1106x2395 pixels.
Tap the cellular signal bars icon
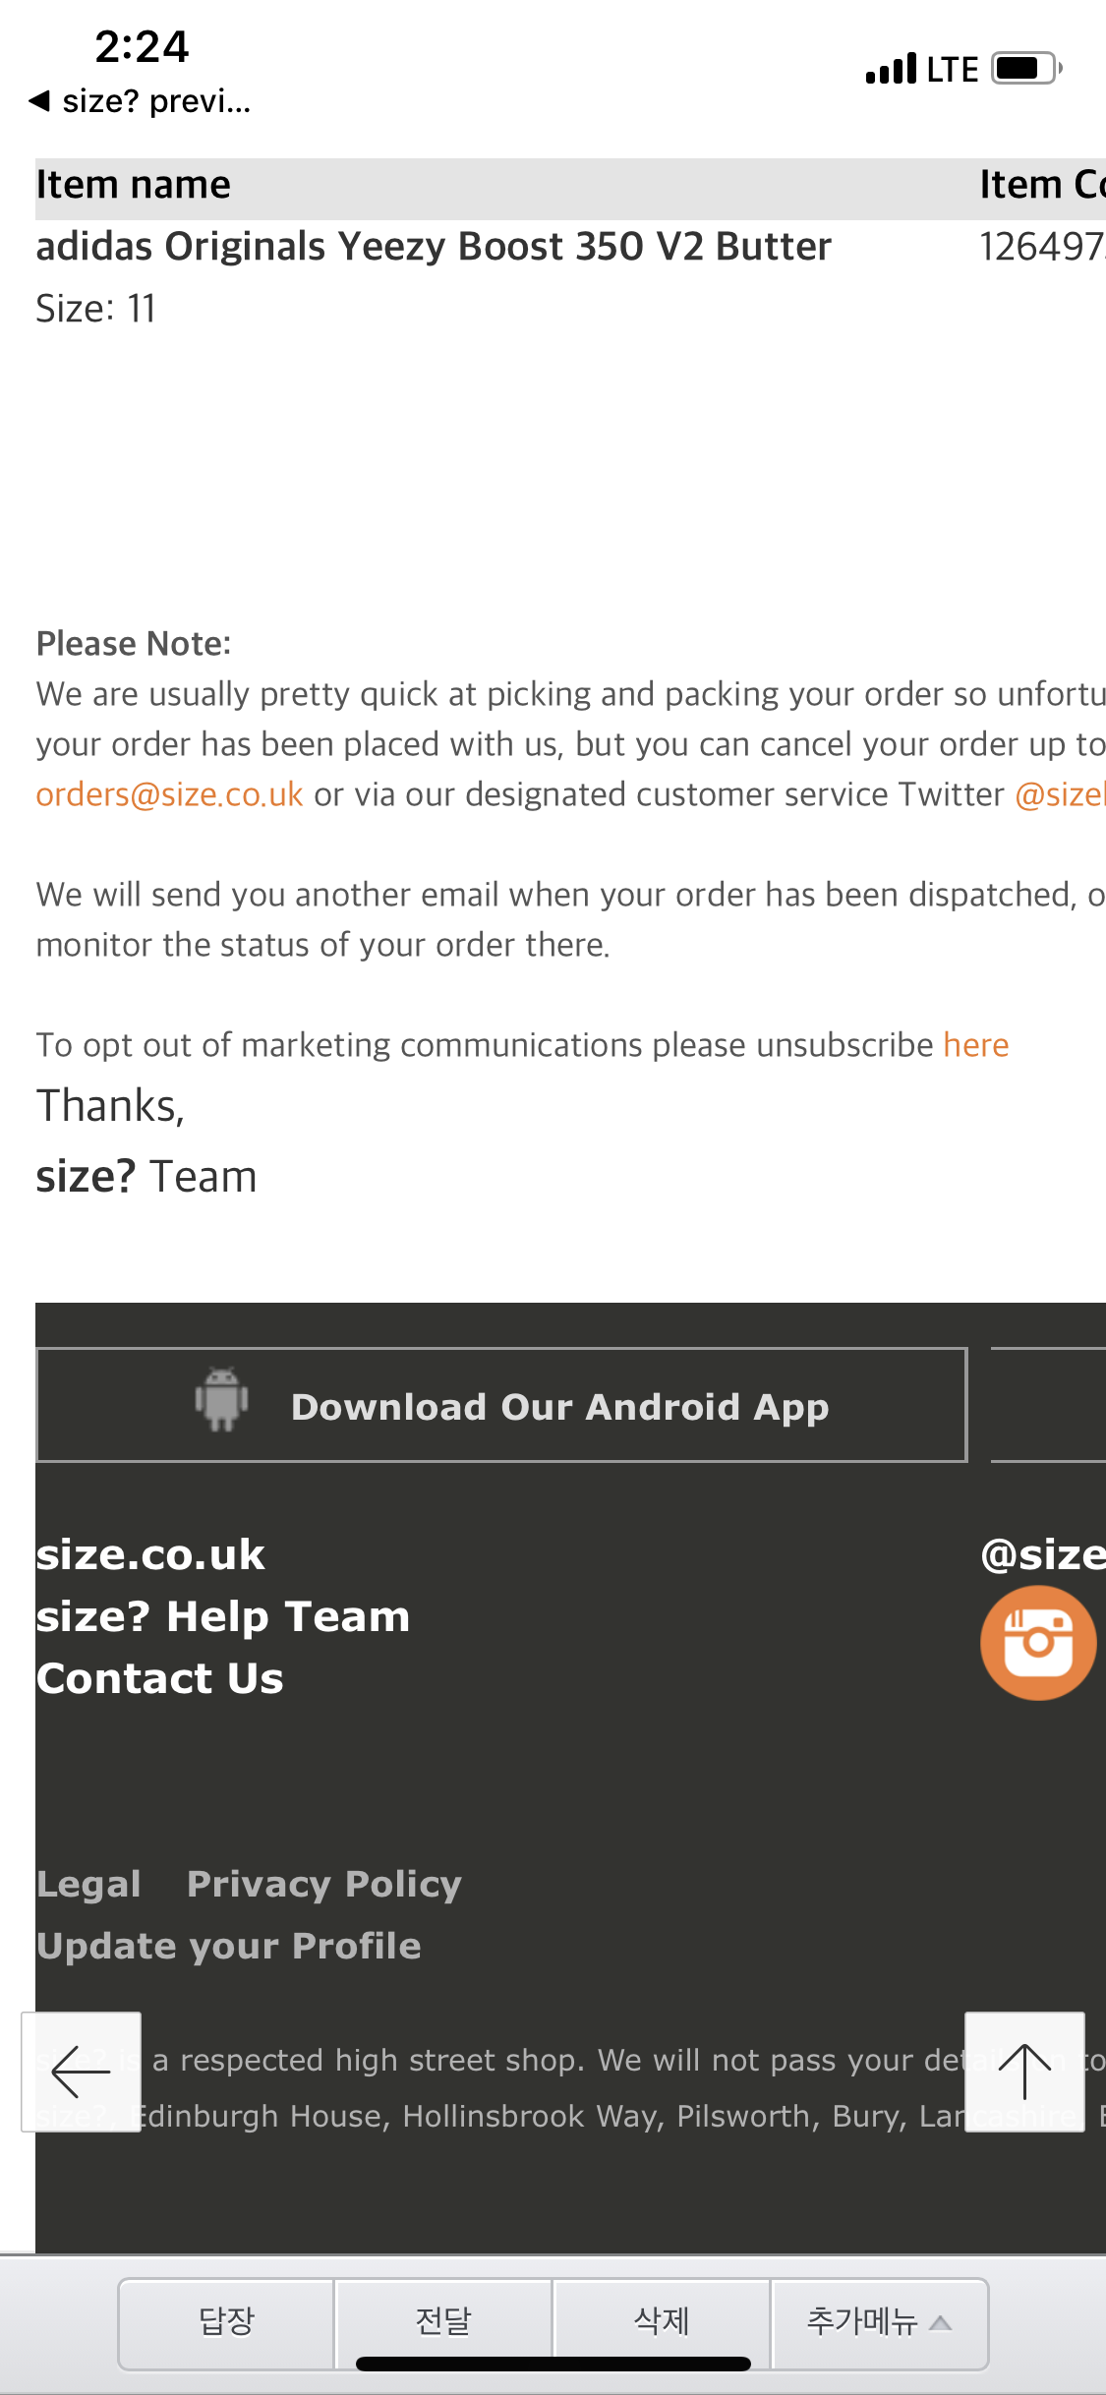coord(891,69)
